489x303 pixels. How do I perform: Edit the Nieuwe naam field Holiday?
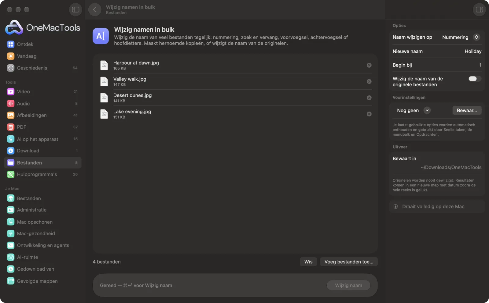click(473, 52)
